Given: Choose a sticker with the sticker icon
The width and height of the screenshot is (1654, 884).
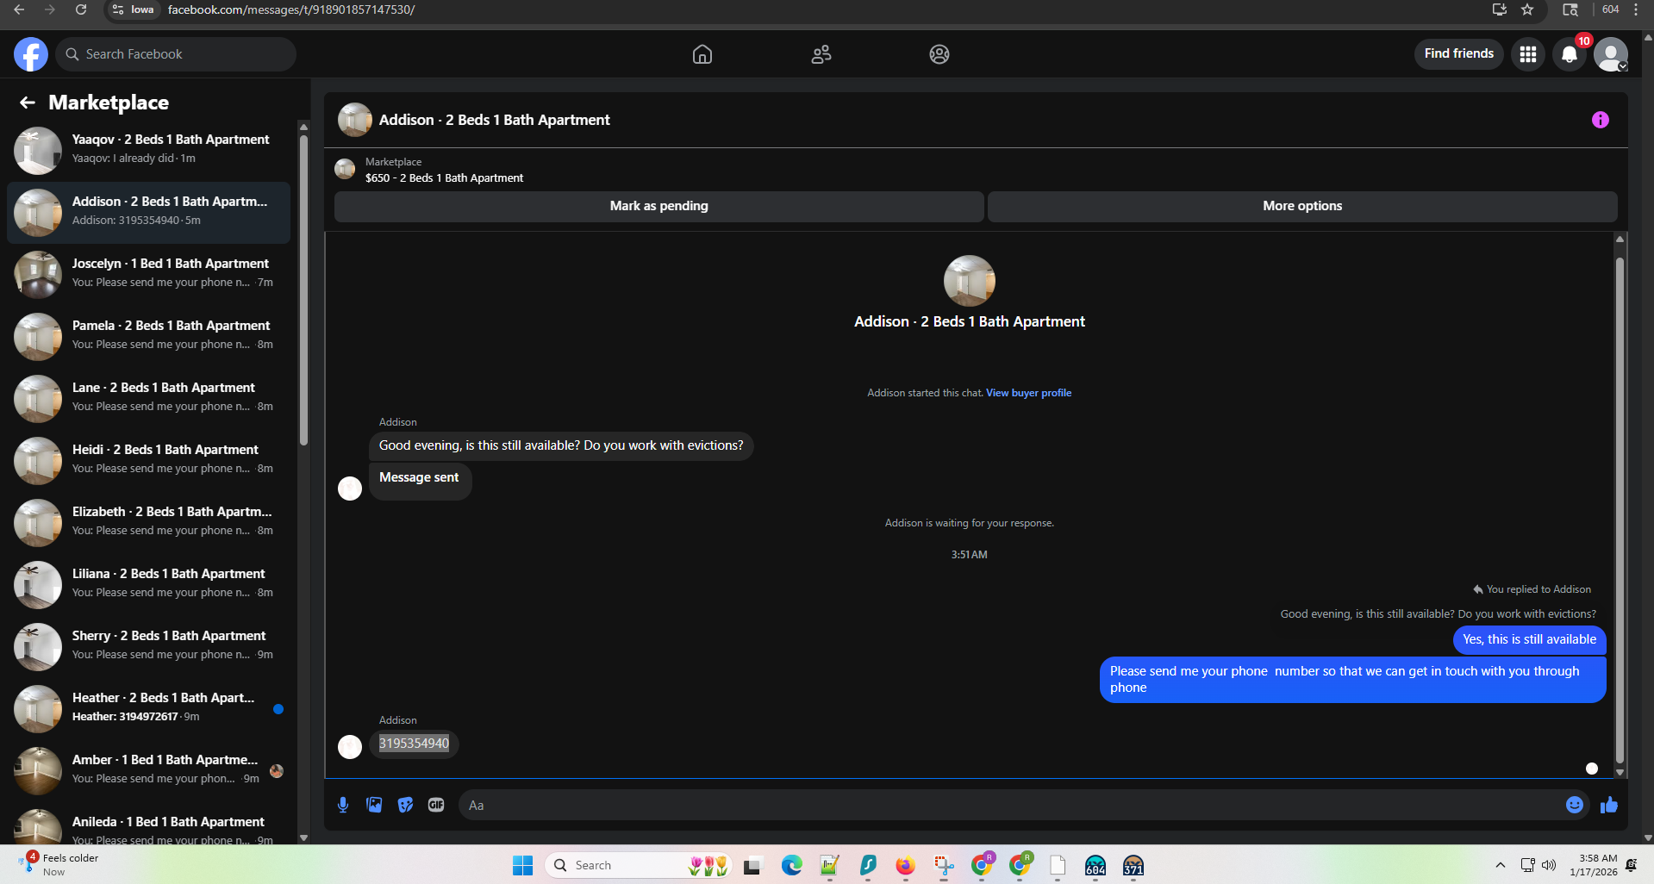Looking at the screenshot, I should [405, 805].
